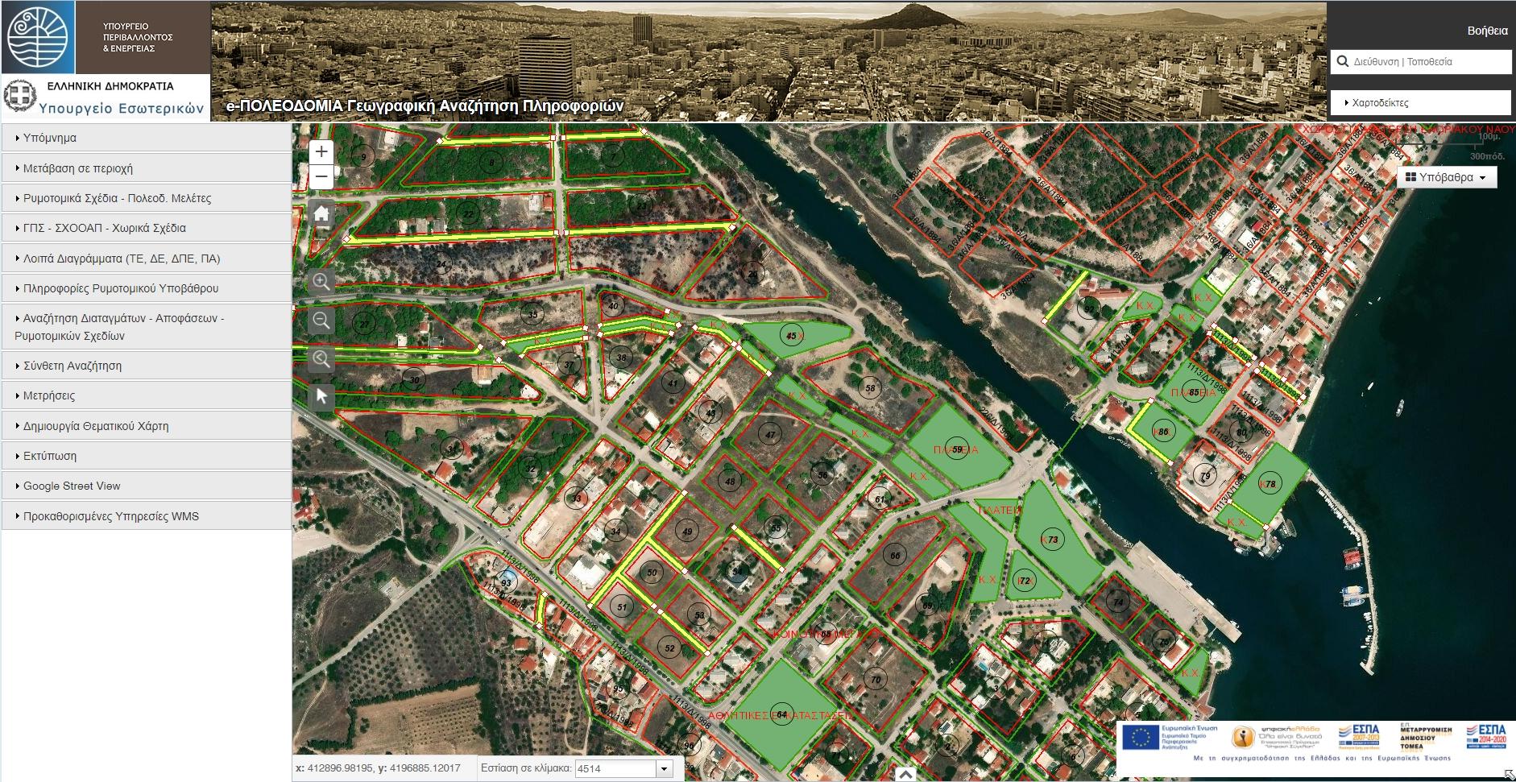
Task: Expand the Χαρτοδείκτες bookmarks panel
Action: [x=1420, y=103]
